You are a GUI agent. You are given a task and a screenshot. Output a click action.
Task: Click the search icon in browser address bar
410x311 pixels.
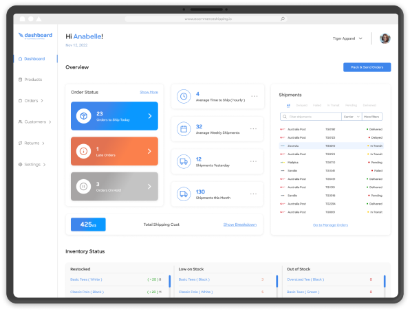point(283,19)
